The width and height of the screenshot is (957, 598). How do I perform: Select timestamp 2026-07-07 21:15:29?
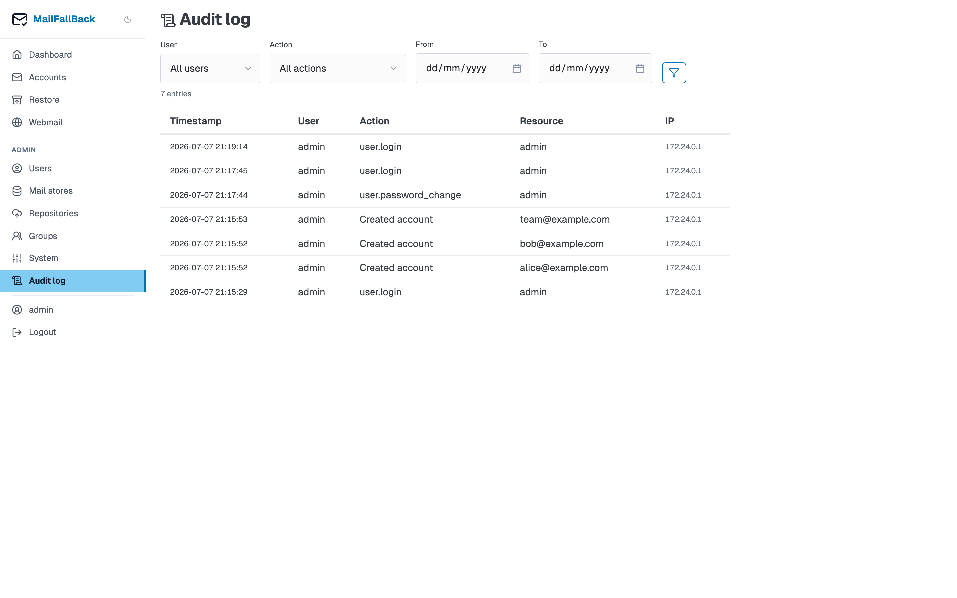pyautogui.click(x=209, y=292)
